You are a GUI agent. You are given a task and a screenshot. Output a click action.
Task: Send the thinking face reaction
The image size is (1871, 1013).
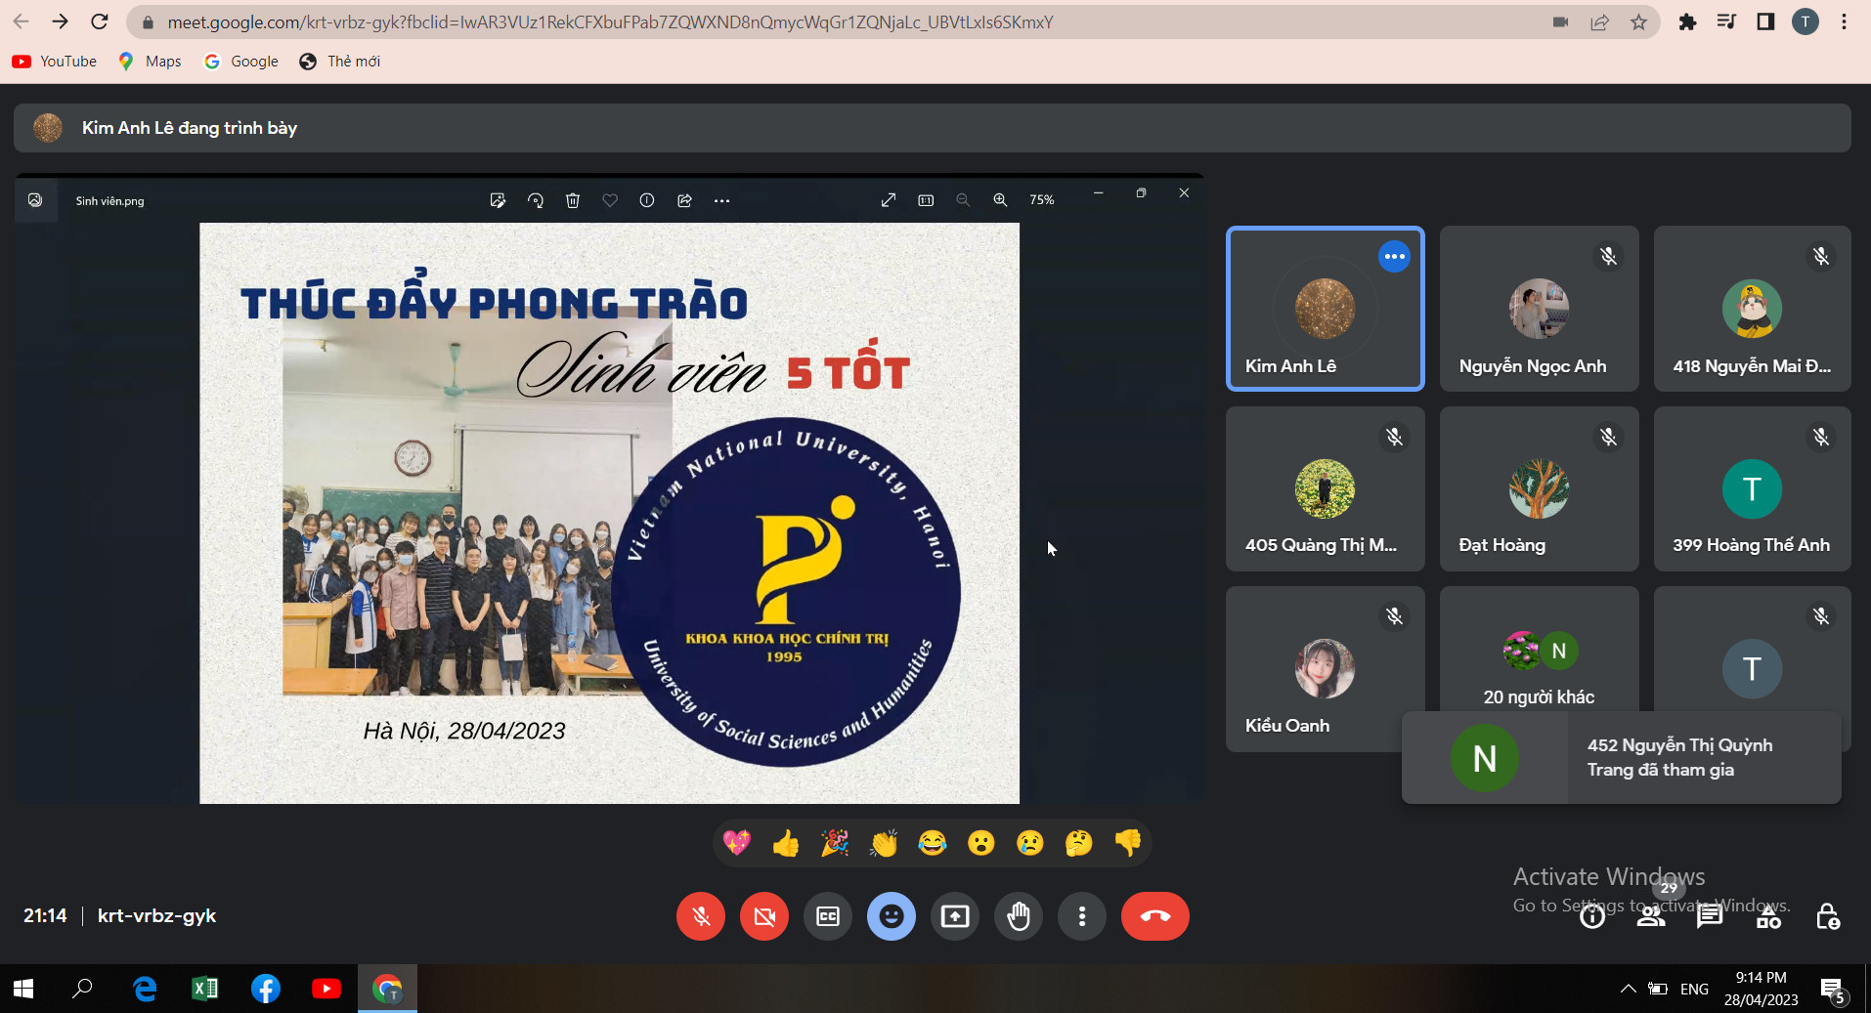coord(1079,842)
